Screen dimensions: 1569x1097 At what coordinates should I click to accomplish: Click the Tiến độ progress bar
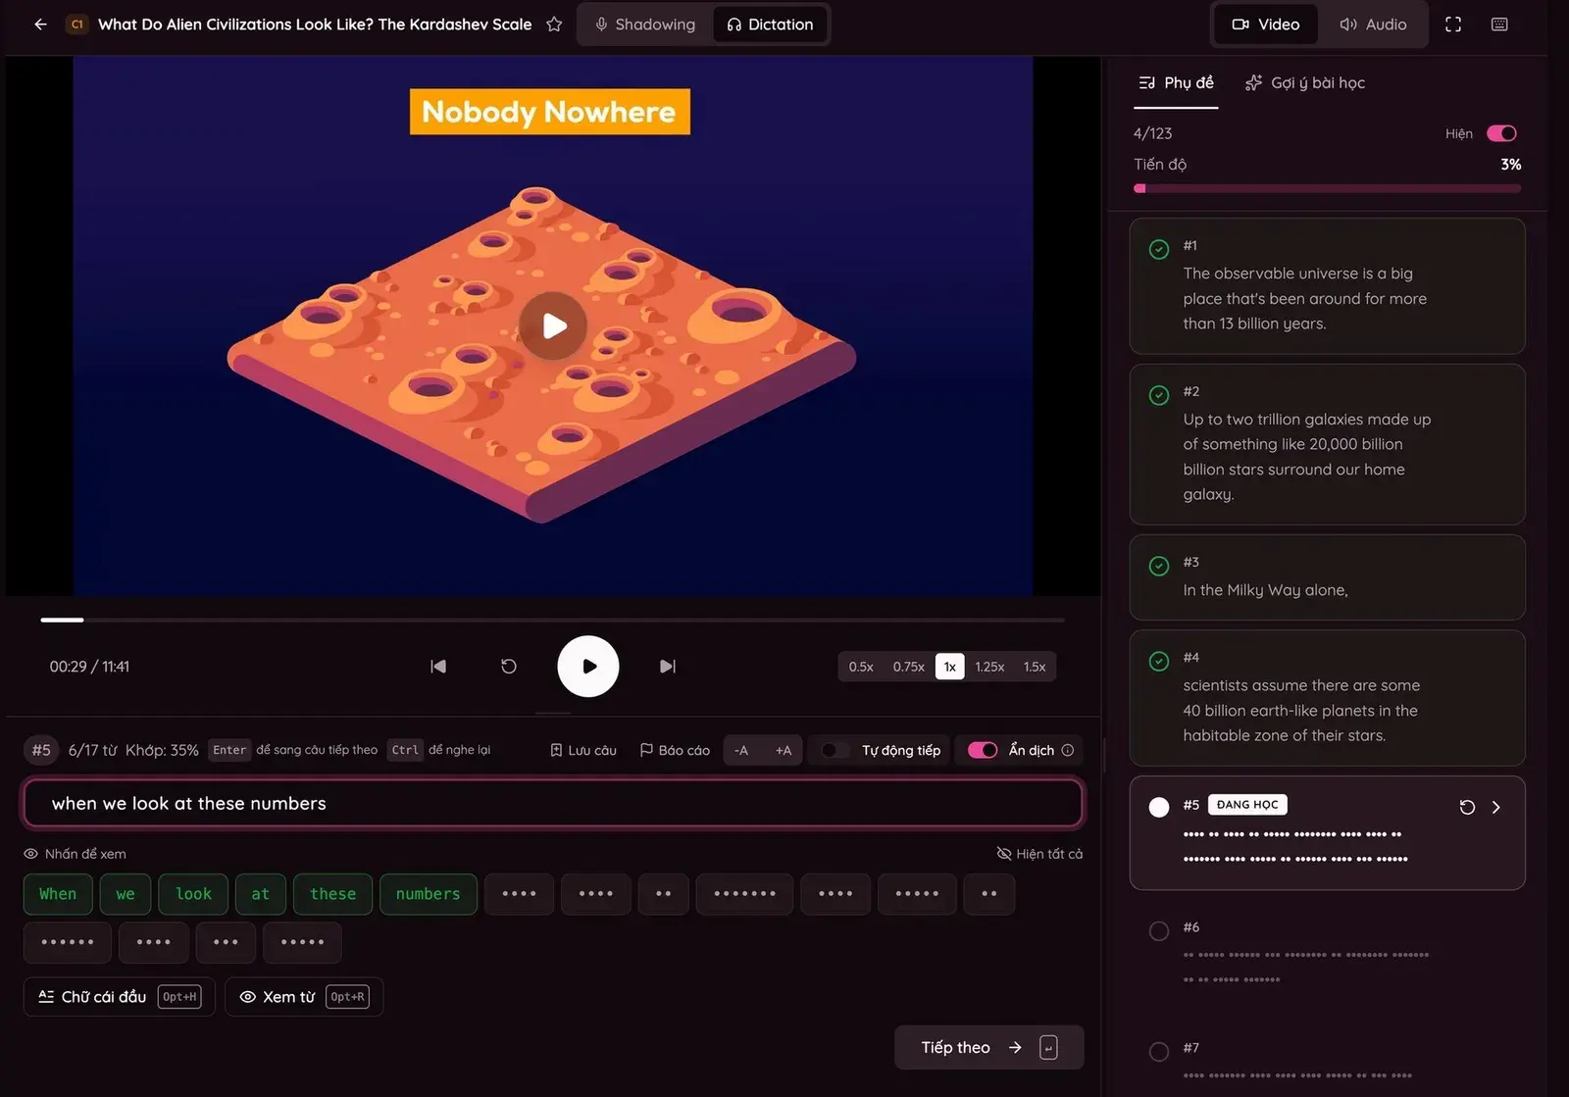coord(1328,188)
